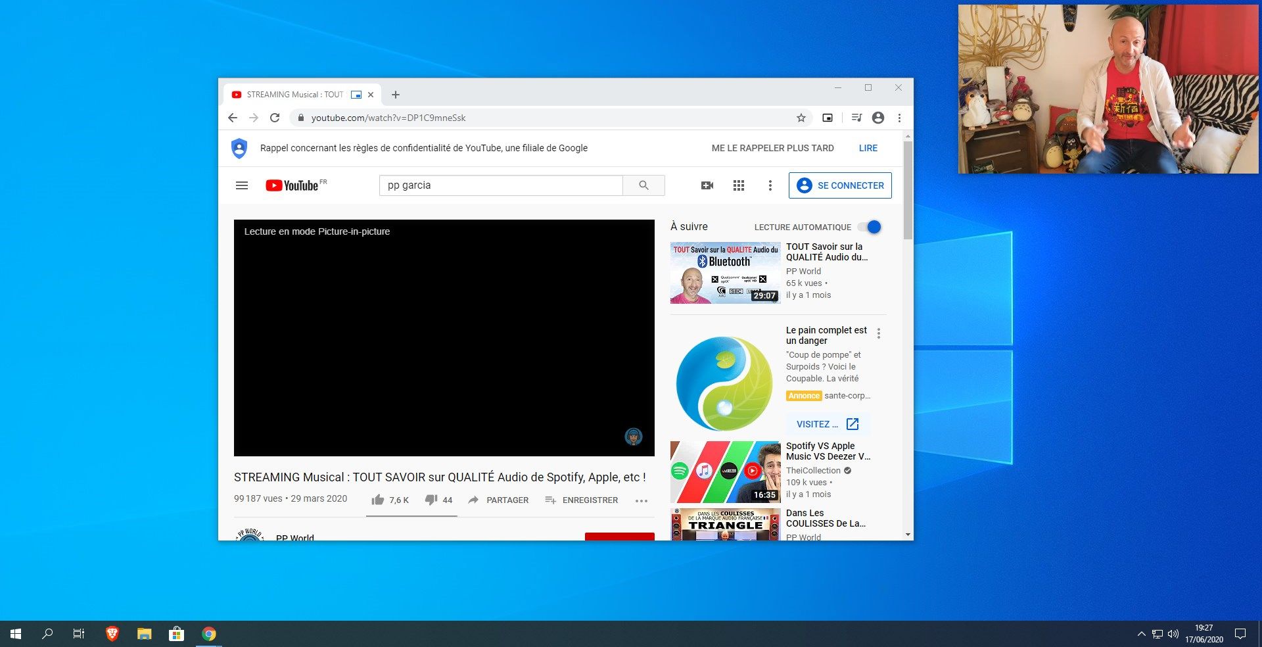The image size is (1262, 647).
Task: Close the STREAMING Musical tab
Action: 371,95
